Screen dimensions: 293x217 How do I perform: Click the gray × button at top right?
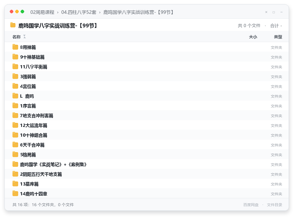(266, 12)
